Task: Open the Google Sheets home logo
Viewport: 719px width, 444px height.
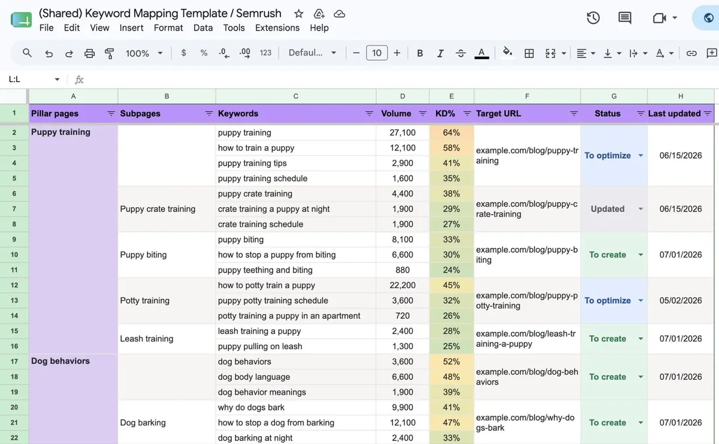Action: coord(21,20)
